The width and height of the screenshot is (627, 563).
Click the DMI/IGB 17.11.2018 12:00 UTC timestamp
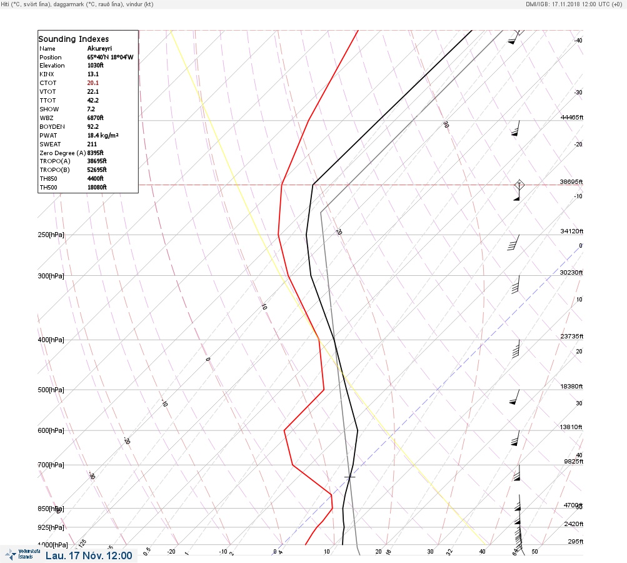point(573,4)
